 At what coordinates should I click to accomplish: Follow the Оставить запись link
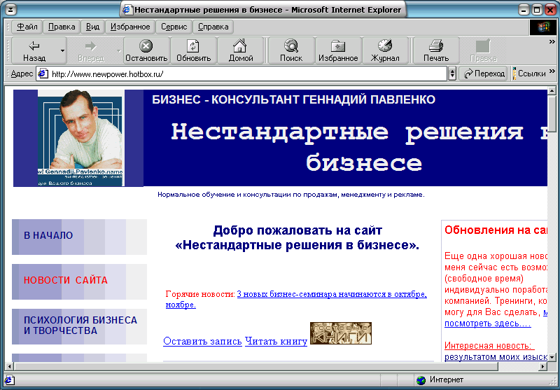(202, 341)
